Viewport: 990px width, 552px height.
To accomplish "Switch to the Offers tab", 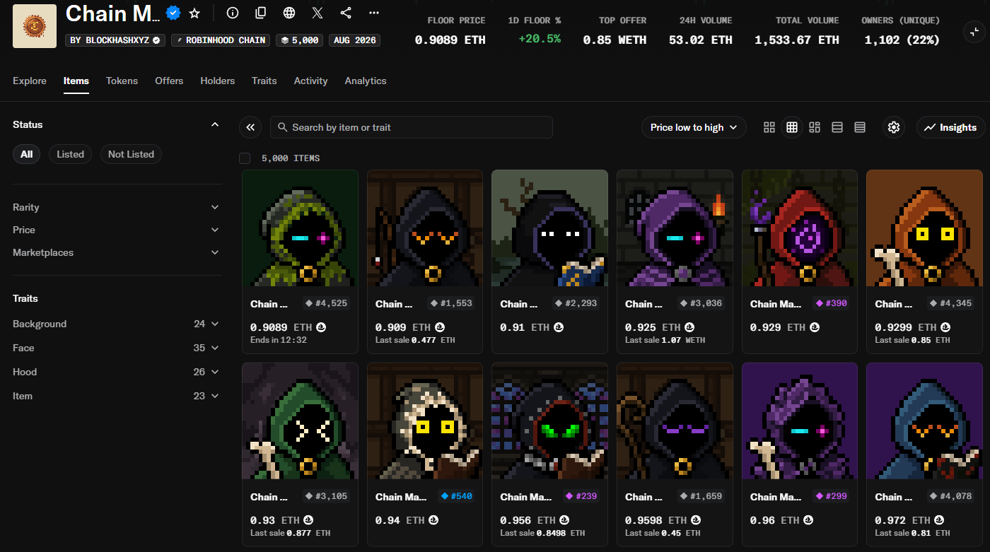I will [x=169, y=81].
